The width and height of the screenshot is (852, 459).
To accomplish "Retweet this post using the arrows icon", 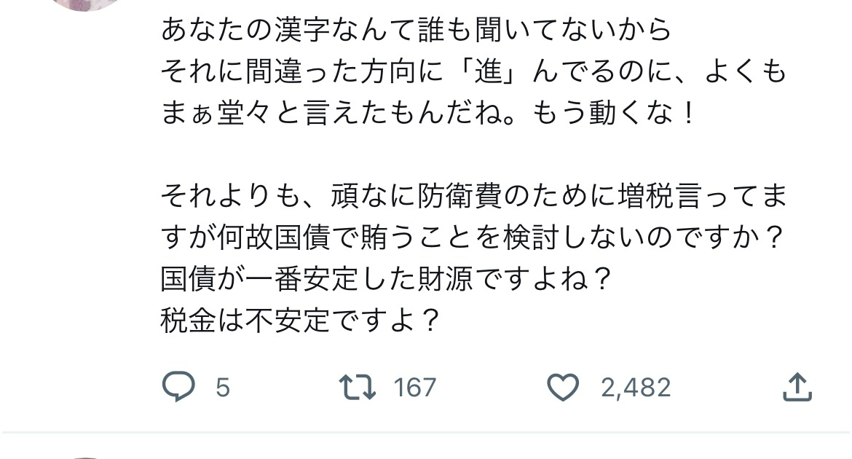I will (358, 387).
